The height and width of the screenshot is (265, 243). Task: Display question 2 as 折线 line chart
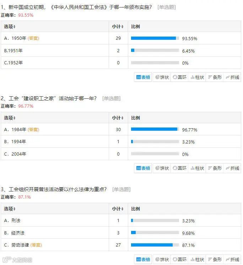pyautogui.click(x=232, y=168)
